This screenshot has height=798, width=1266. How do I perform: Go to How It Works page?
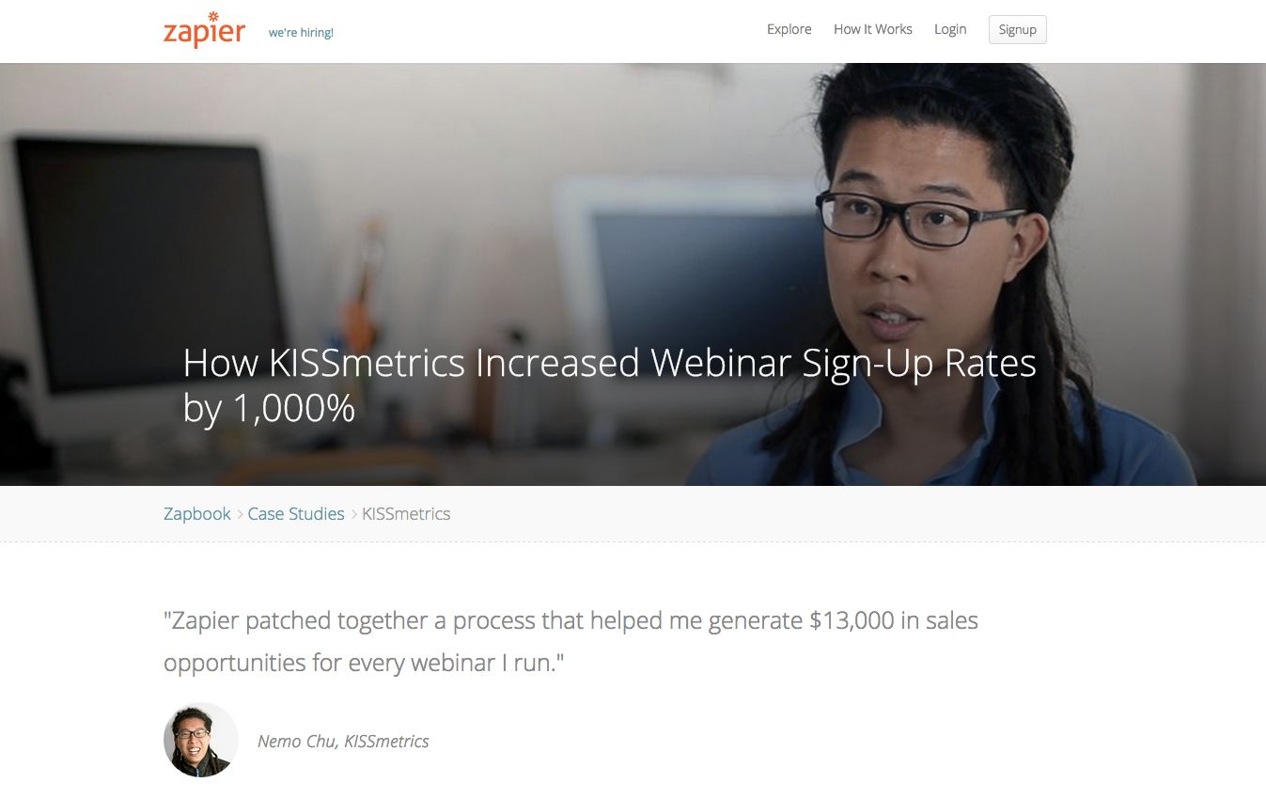(x=872, y=29)
